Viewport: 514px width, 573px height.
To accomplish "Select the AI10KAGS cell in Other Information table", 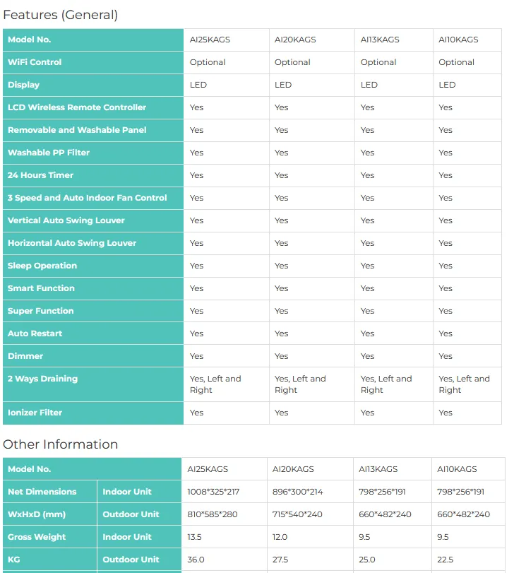I will coord(457,469).
